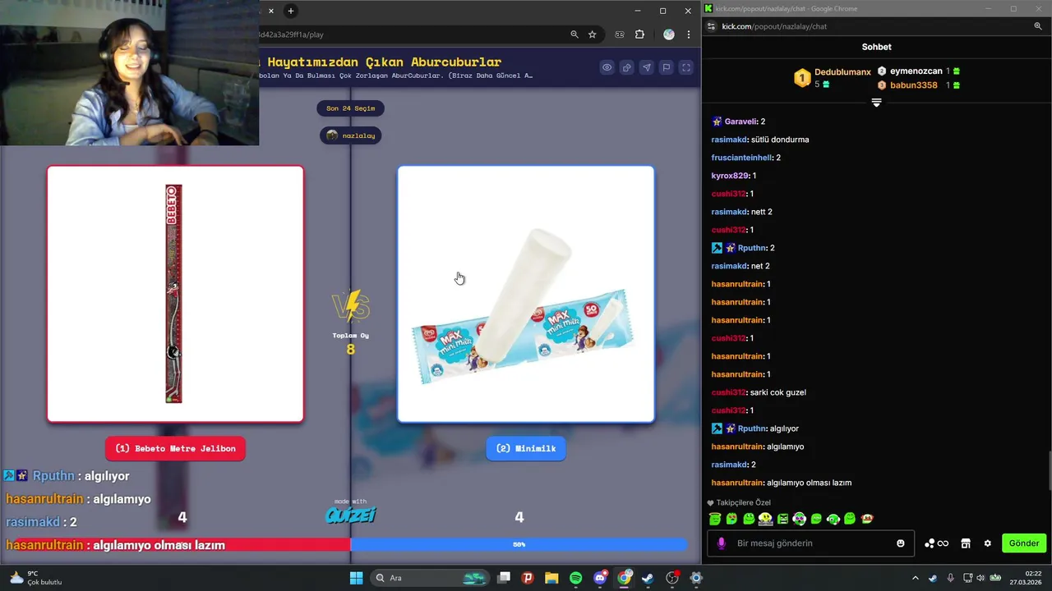Image resolution: width=1052 pixels, height=591 pixels.
Task: Click the zoom magnifier icon in address bar
Action: point(574,34)
